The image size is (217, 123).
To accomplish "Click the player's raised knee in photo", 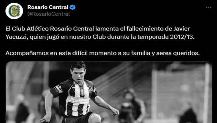I will click(94, 118).
